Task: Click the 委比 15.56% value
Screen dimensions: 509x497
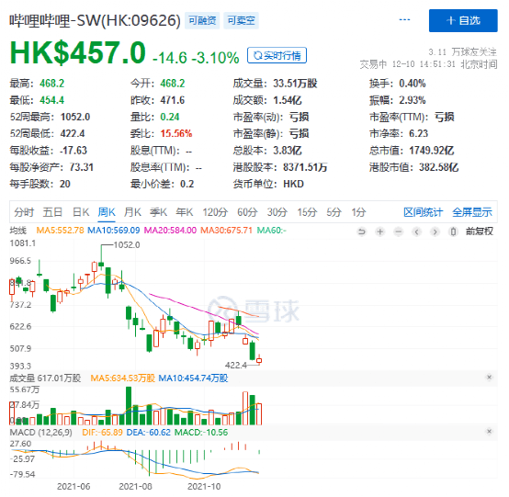Action: pyautogui.click(x=176, y=134)
